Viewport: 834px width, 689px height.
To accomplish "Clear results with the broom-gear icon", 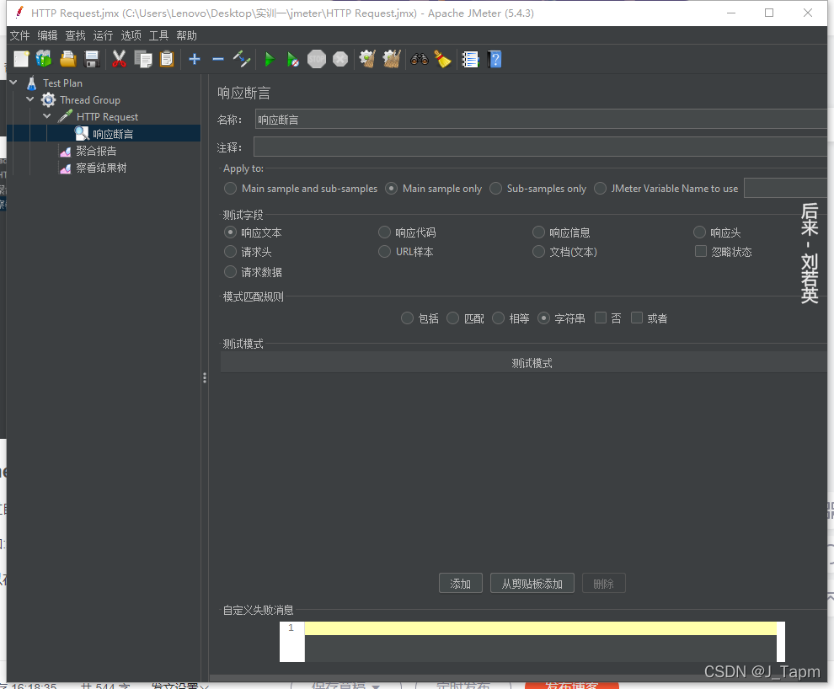I will point(367,59).
